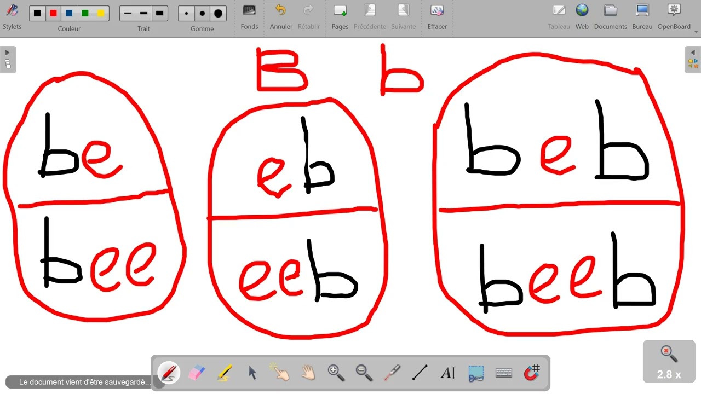701x394 pixels.
Task: Choose the scissors Capture region tool
Action: pyautogui.click(x=476, y=373)
